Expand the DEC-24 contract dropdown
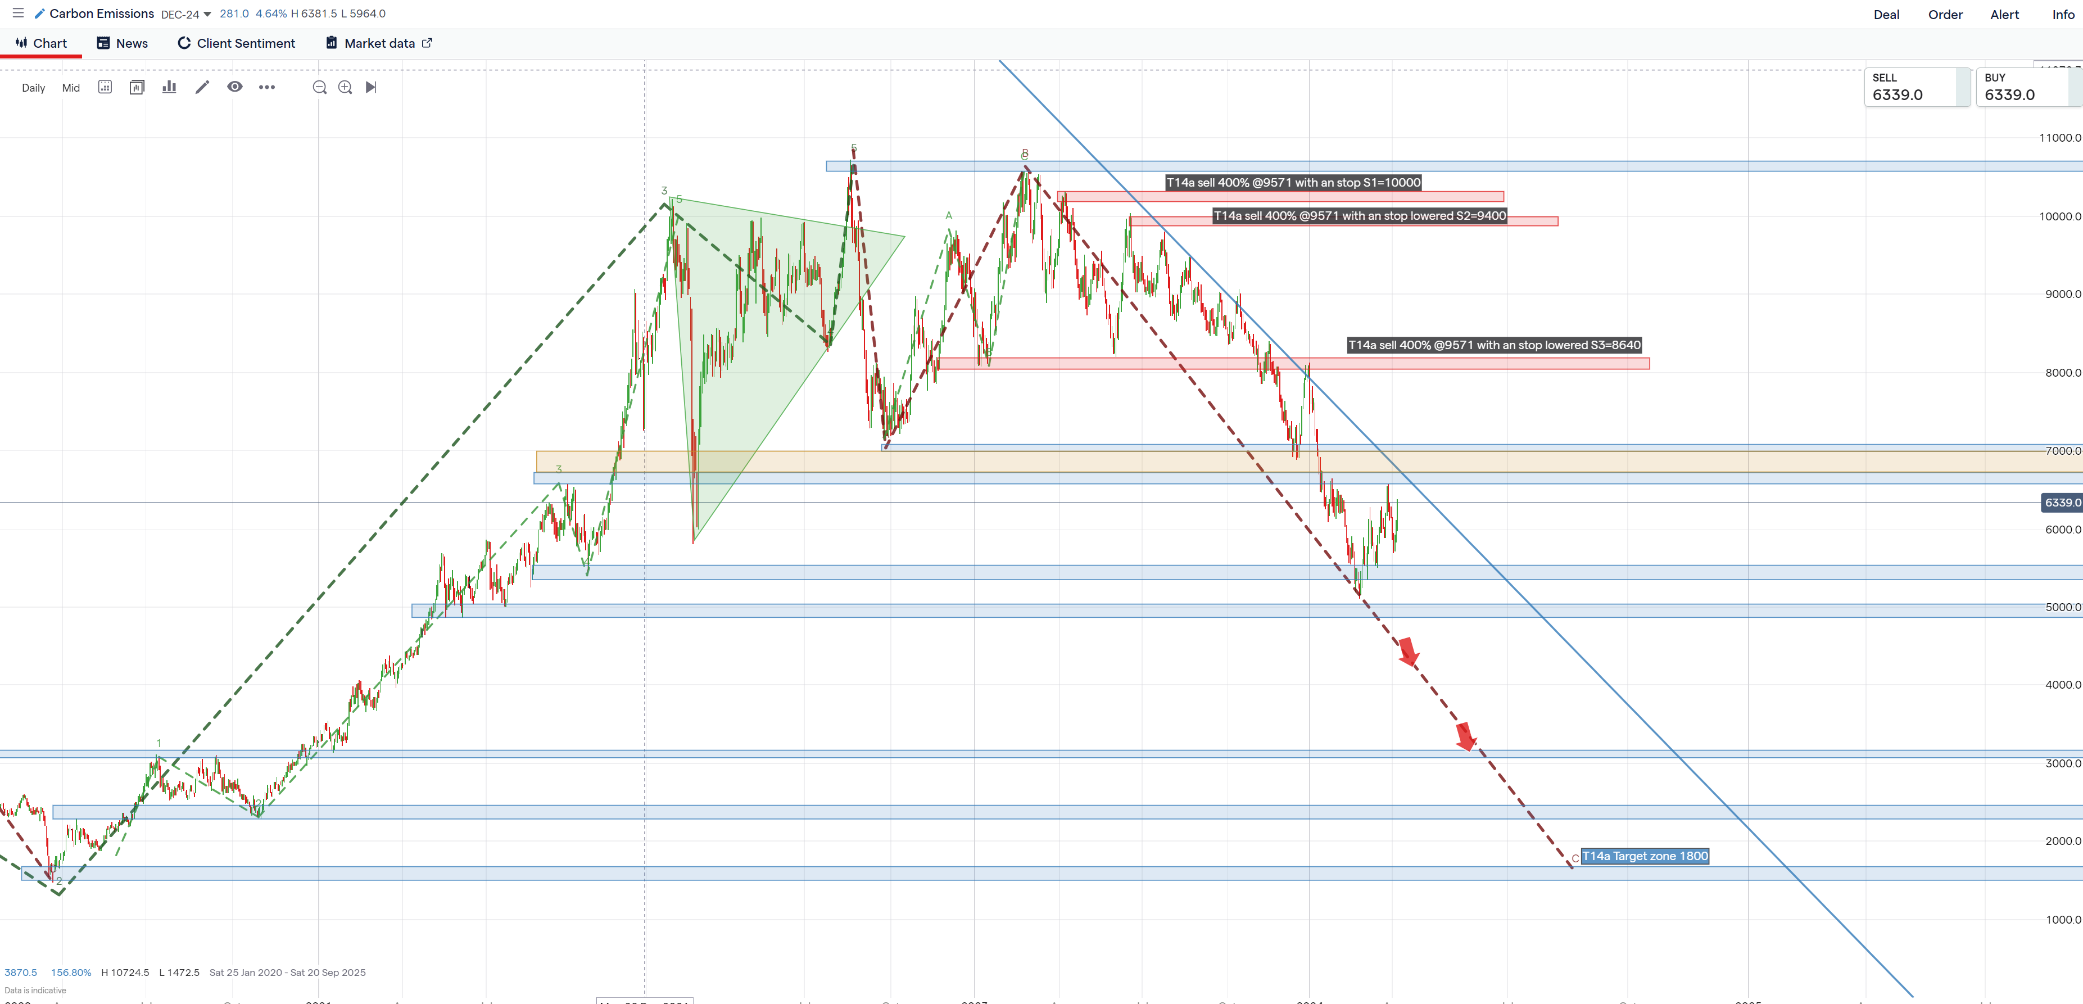This screenshot has width=2083, height=1004. click(186, 13)
